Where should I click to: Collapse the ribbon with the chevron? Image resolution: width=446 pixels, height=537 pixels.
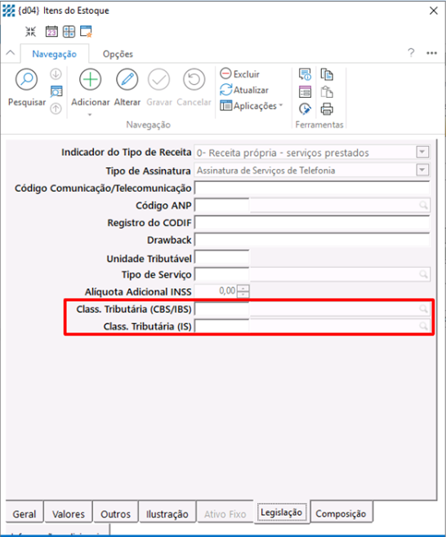point(11,53)
